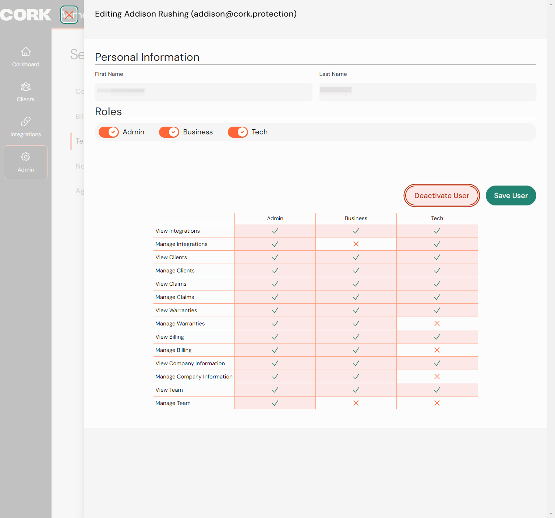
Task: Disable the Tech role switch
Action: (238, 132)
